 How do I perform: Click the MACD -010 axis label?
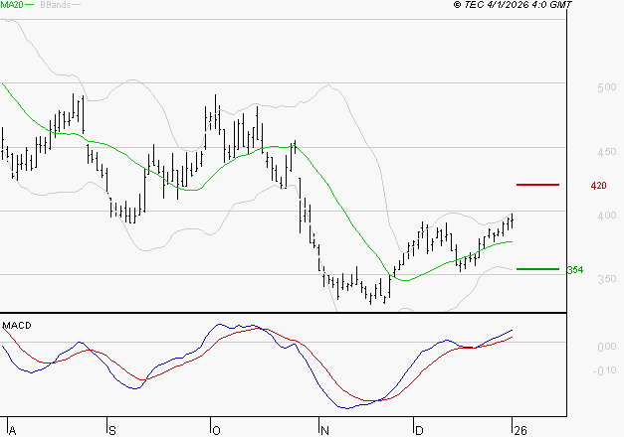pos(604,370)
